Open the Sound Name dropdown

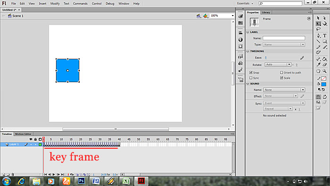click(x=284, y=90)
